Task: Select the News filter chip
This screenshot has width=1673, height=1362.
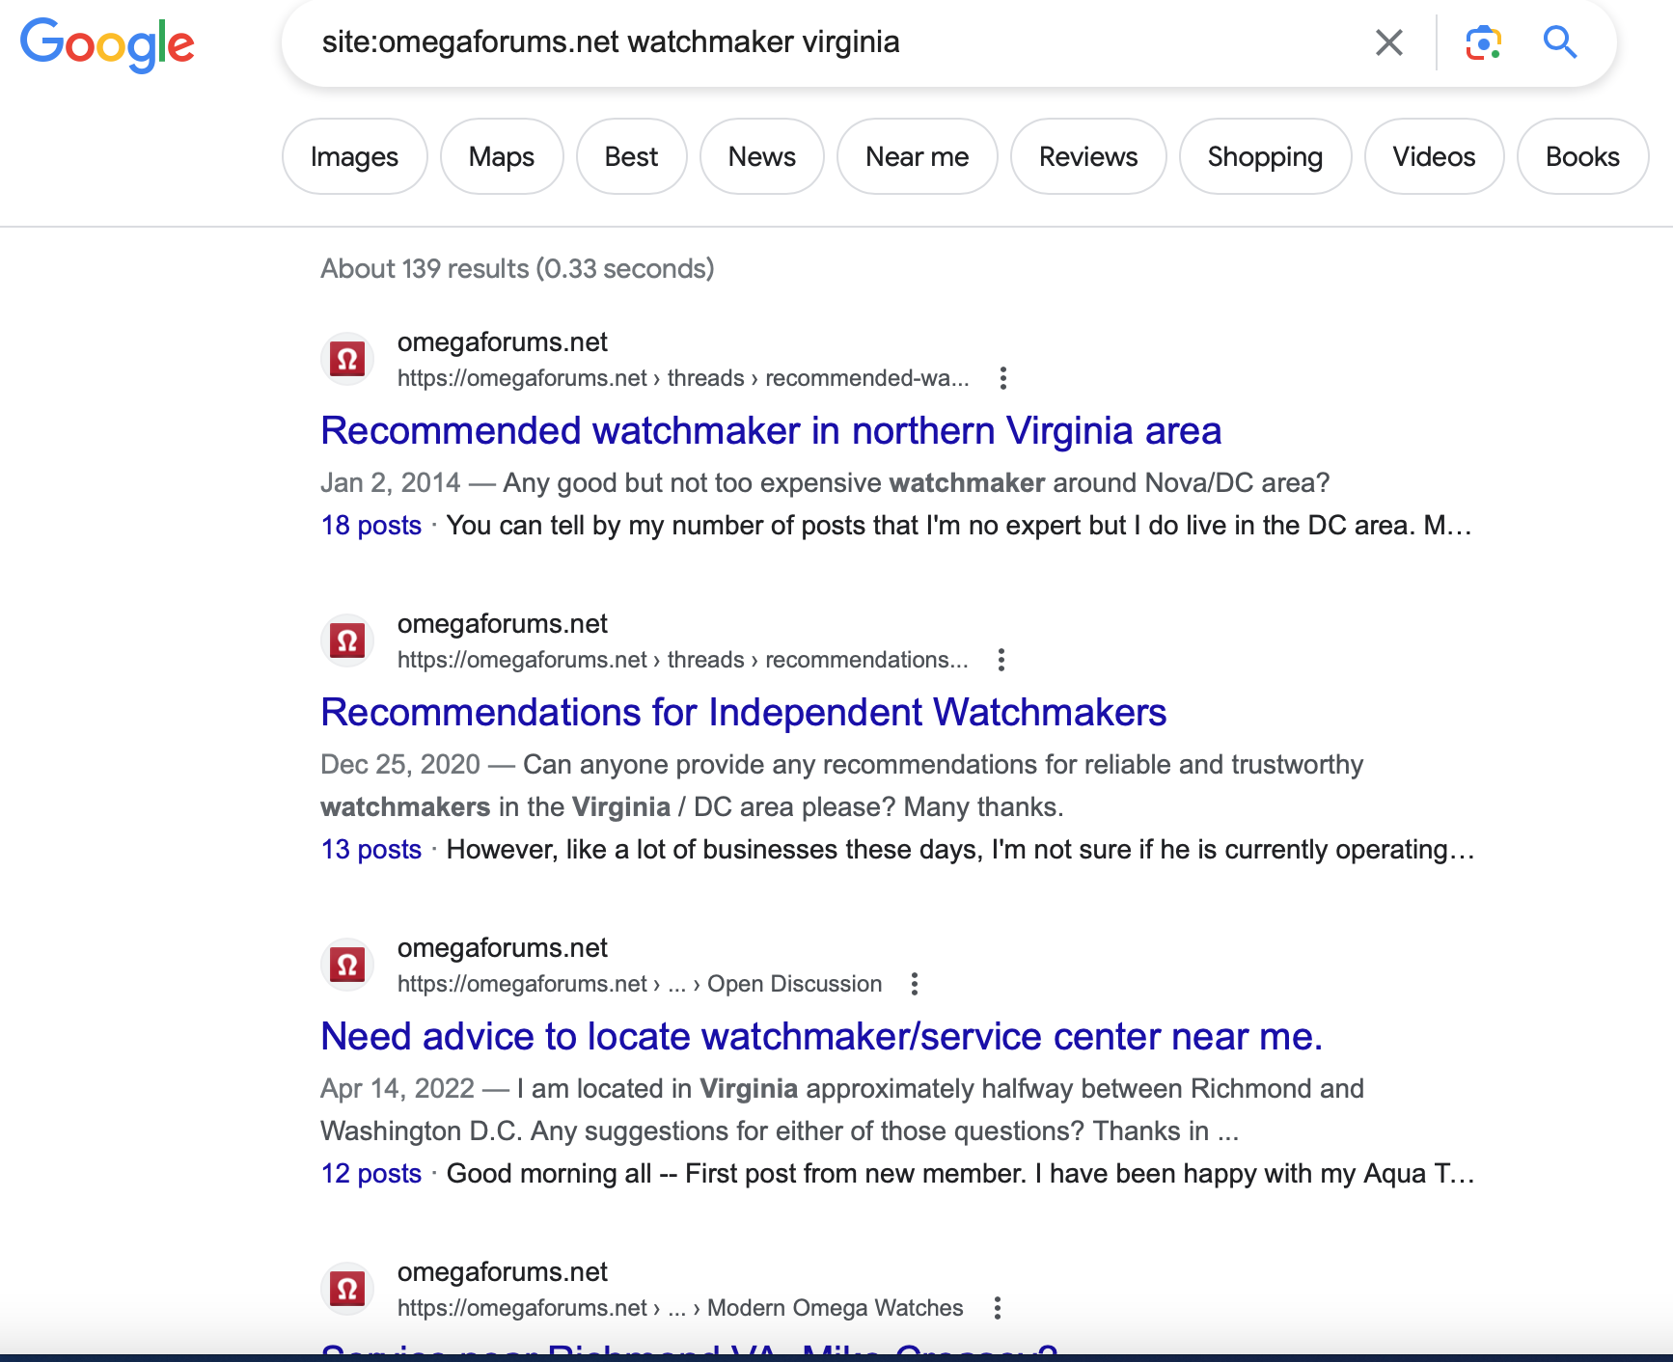Action: (761, 156)
